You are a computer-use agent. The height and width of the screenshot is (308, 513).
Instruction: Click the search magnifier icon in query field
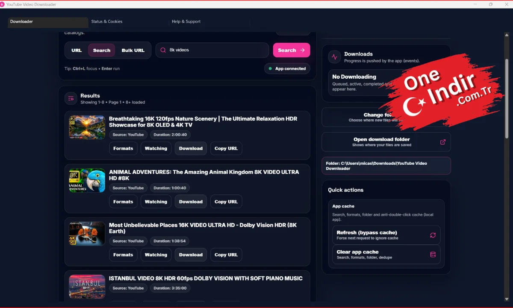[163, 50]
